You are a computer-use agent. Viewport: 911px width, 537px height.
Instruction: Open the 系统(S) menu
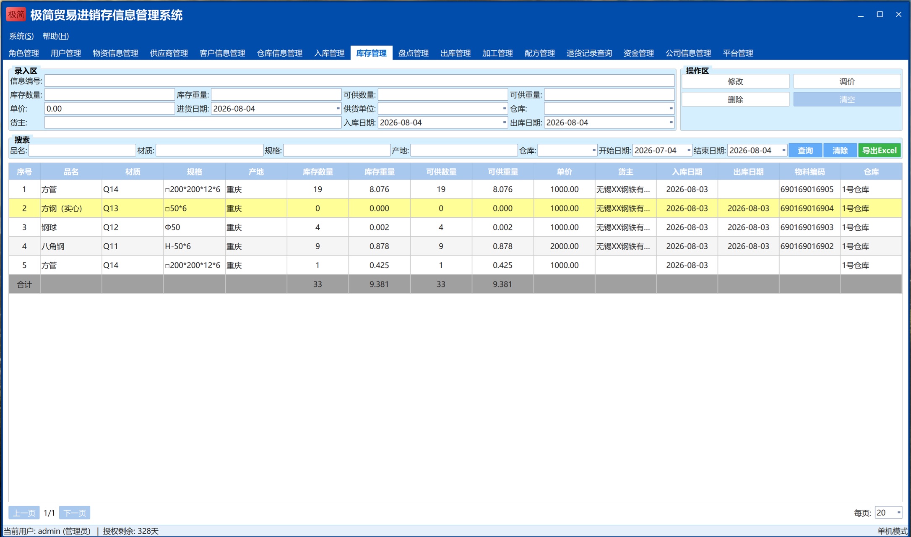(21, 36)
